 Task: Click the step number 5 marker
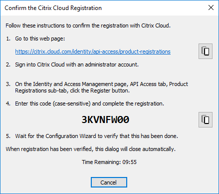[x=8, y=136]
